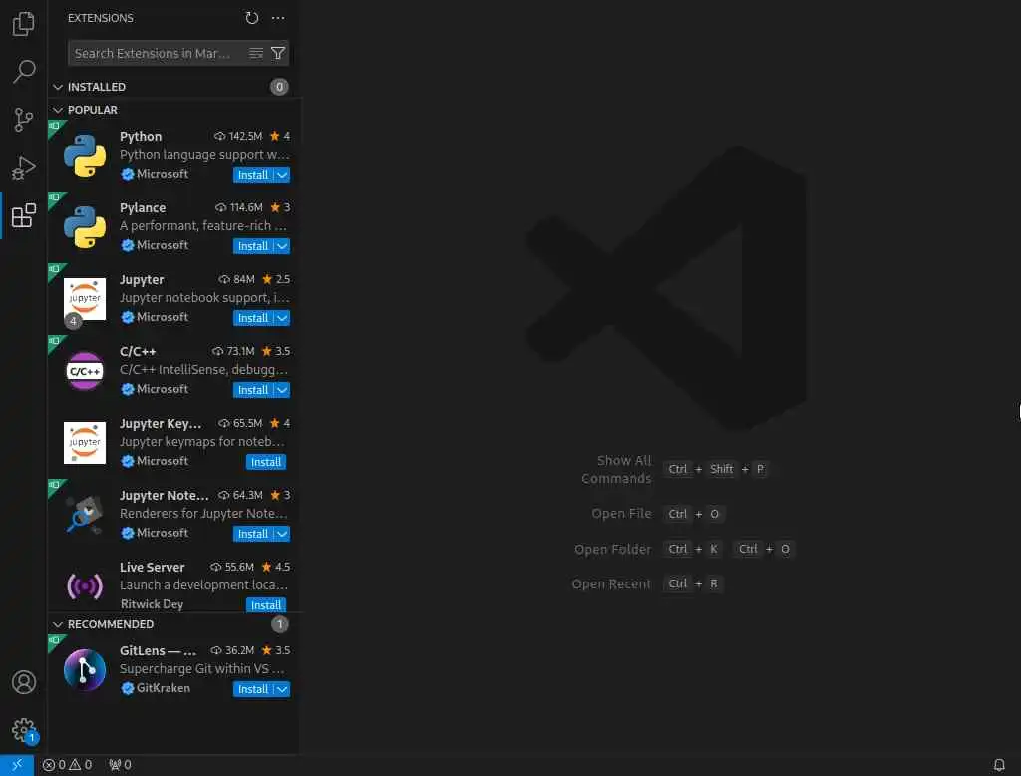The width and height of the screenshot is (1021, 776).
Task: Open GitLens install options dropdown arrow
Action: tap(282, 689)
